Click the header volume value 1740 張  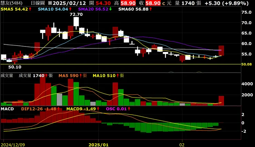tap(191, 3)
